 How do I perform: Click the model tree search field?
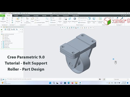pyautogui.click(x=11, y=32)
